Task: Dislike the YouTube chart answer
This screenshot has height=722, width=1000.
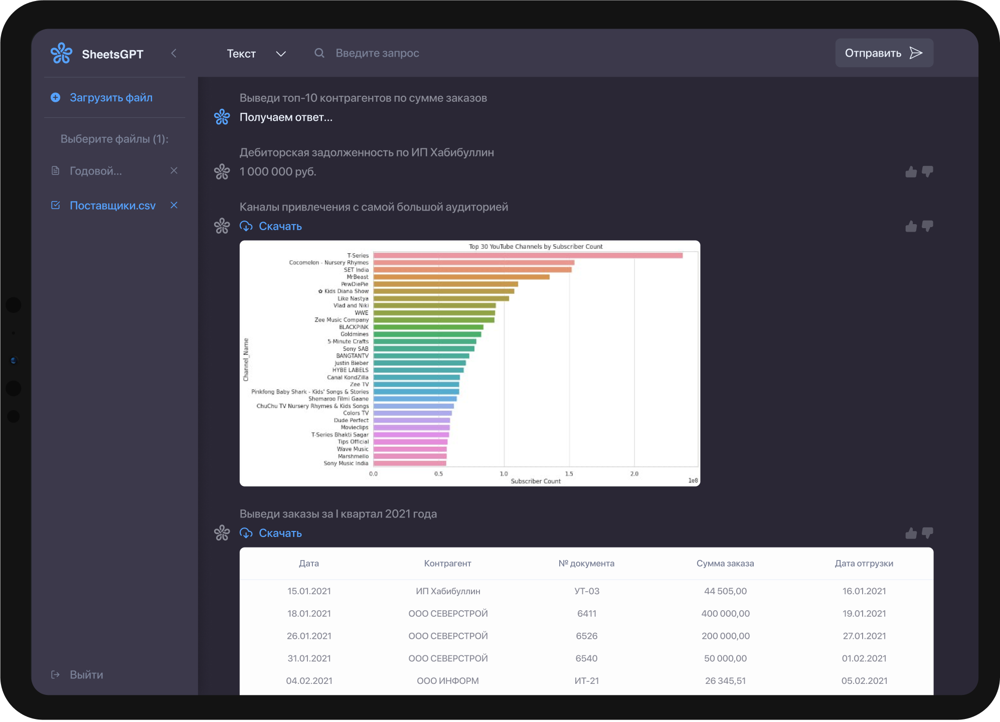Action: (928, 227)
